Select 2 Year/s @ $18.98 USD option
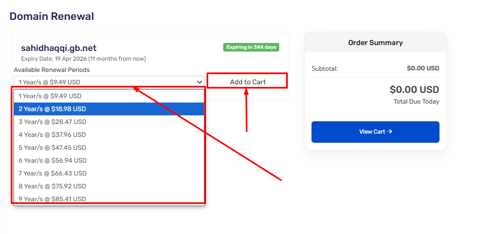 pos(109,109)
